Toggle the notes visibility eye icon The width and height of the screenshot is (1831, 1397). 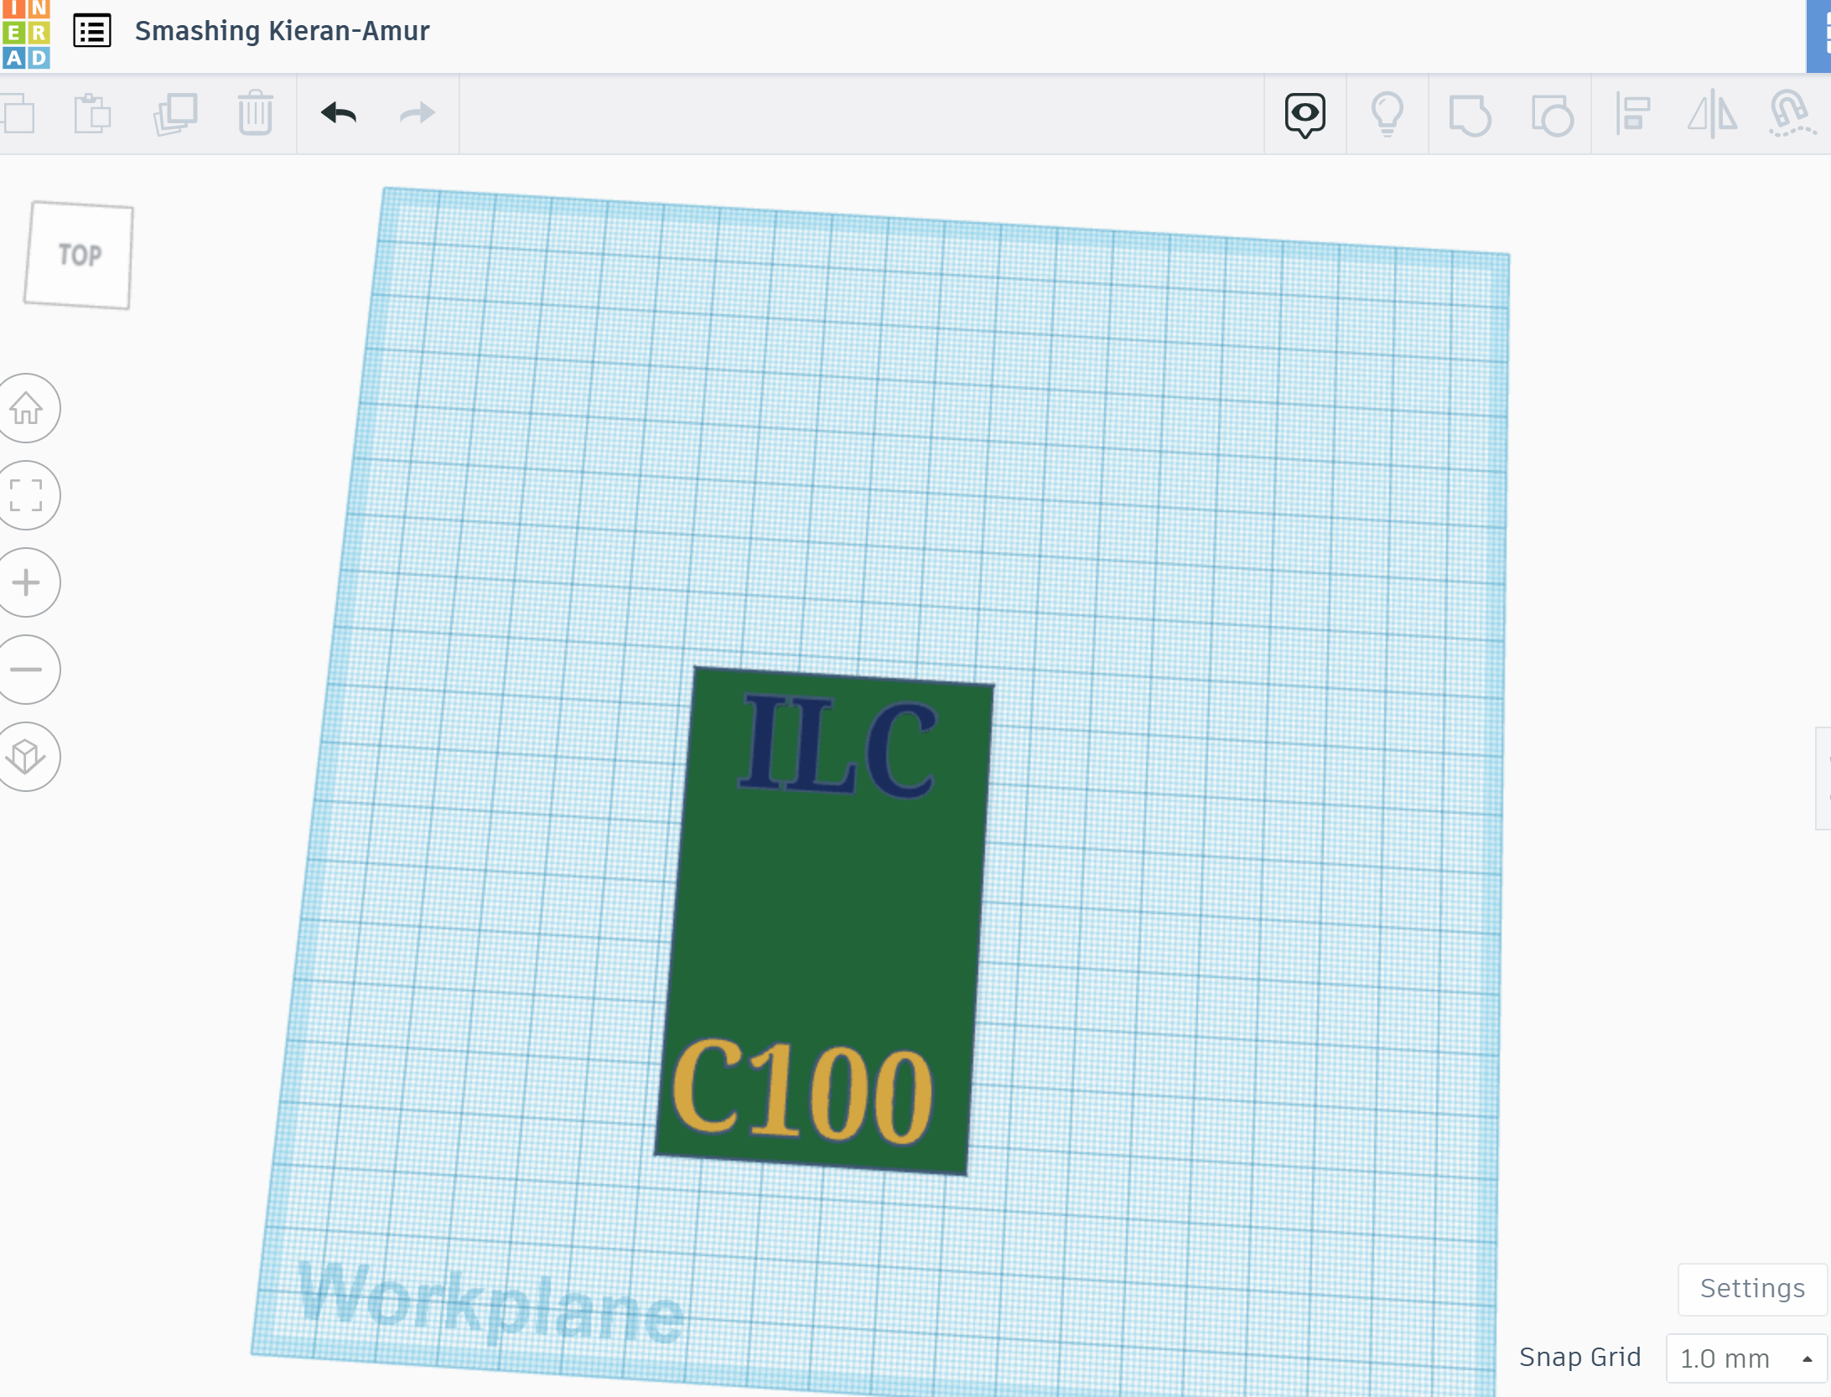point(1305,115)
